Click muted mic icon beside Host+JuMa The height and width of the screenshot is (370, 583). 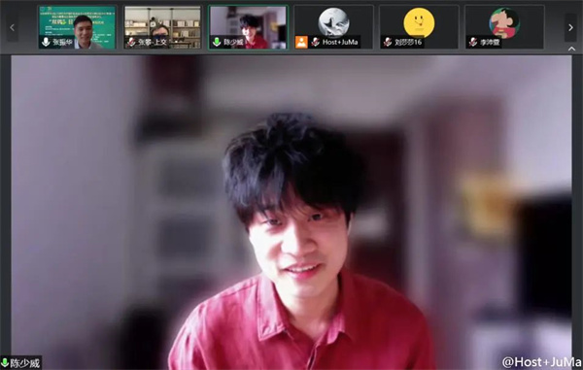tap(316, 42)
